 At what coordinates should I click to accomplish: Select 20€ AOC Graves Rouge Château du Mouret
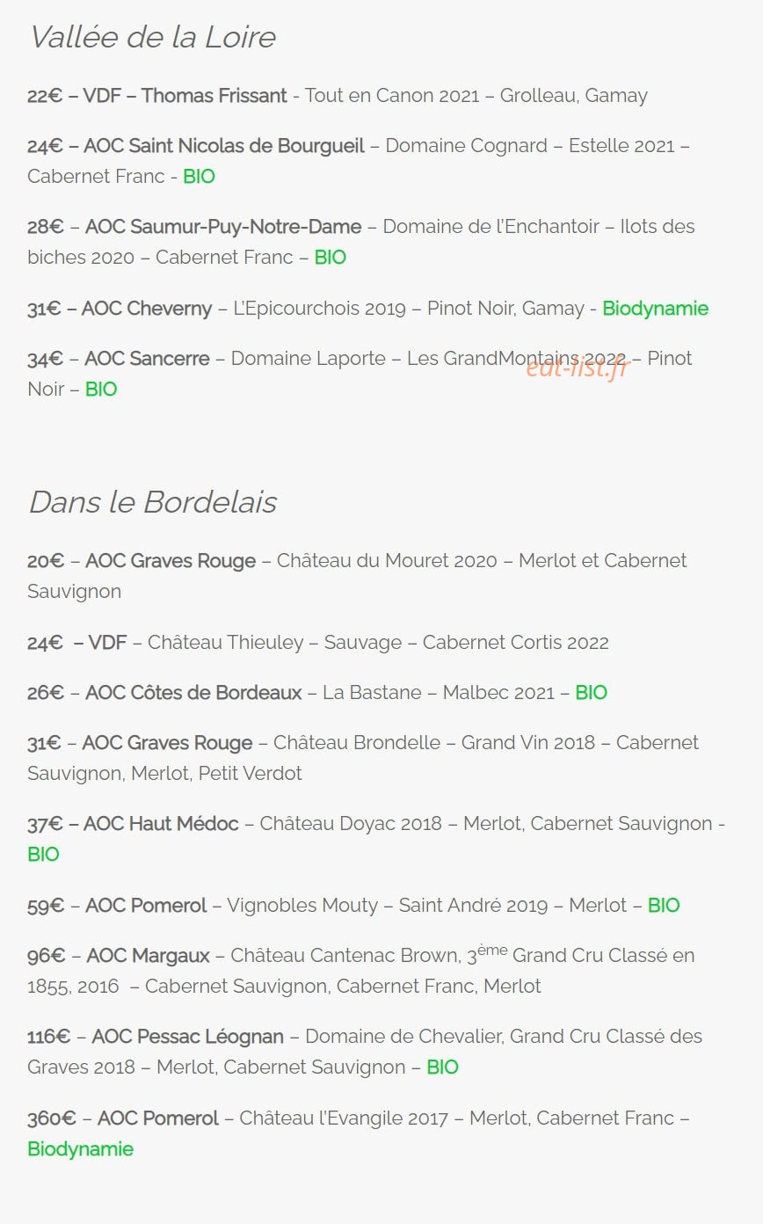pyautogui.click(x=357, y=576)
